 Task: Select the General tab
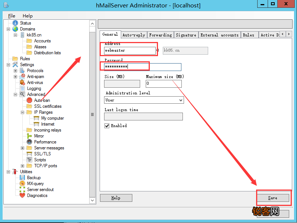(x=110, y=34)
